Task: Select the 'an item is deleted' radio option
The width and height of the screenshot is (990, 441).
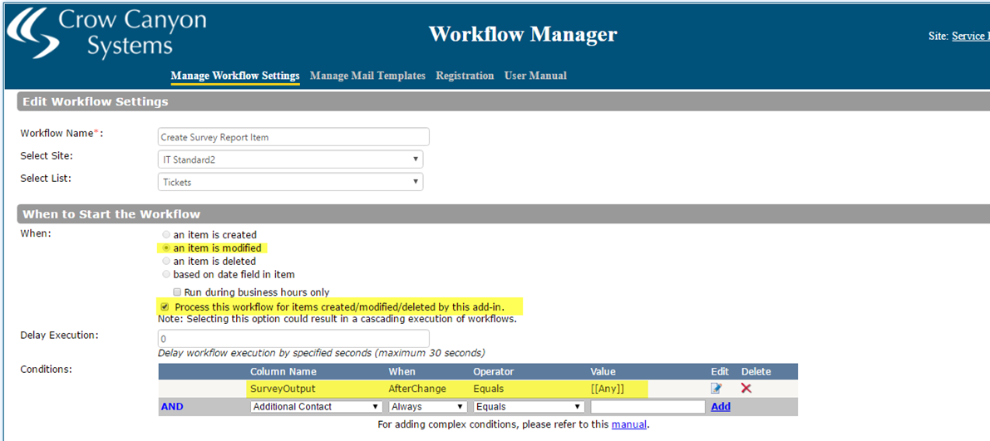Action: click(167, 261)
